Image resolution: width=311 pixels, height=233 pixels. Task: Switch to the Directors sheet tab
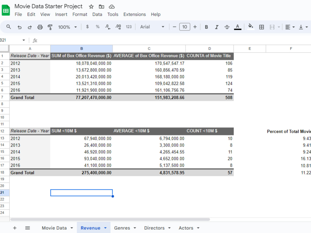154,228
